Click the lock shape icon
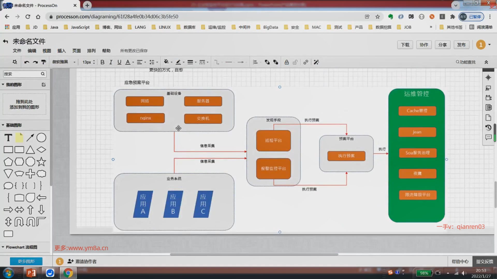 point(287,62)
